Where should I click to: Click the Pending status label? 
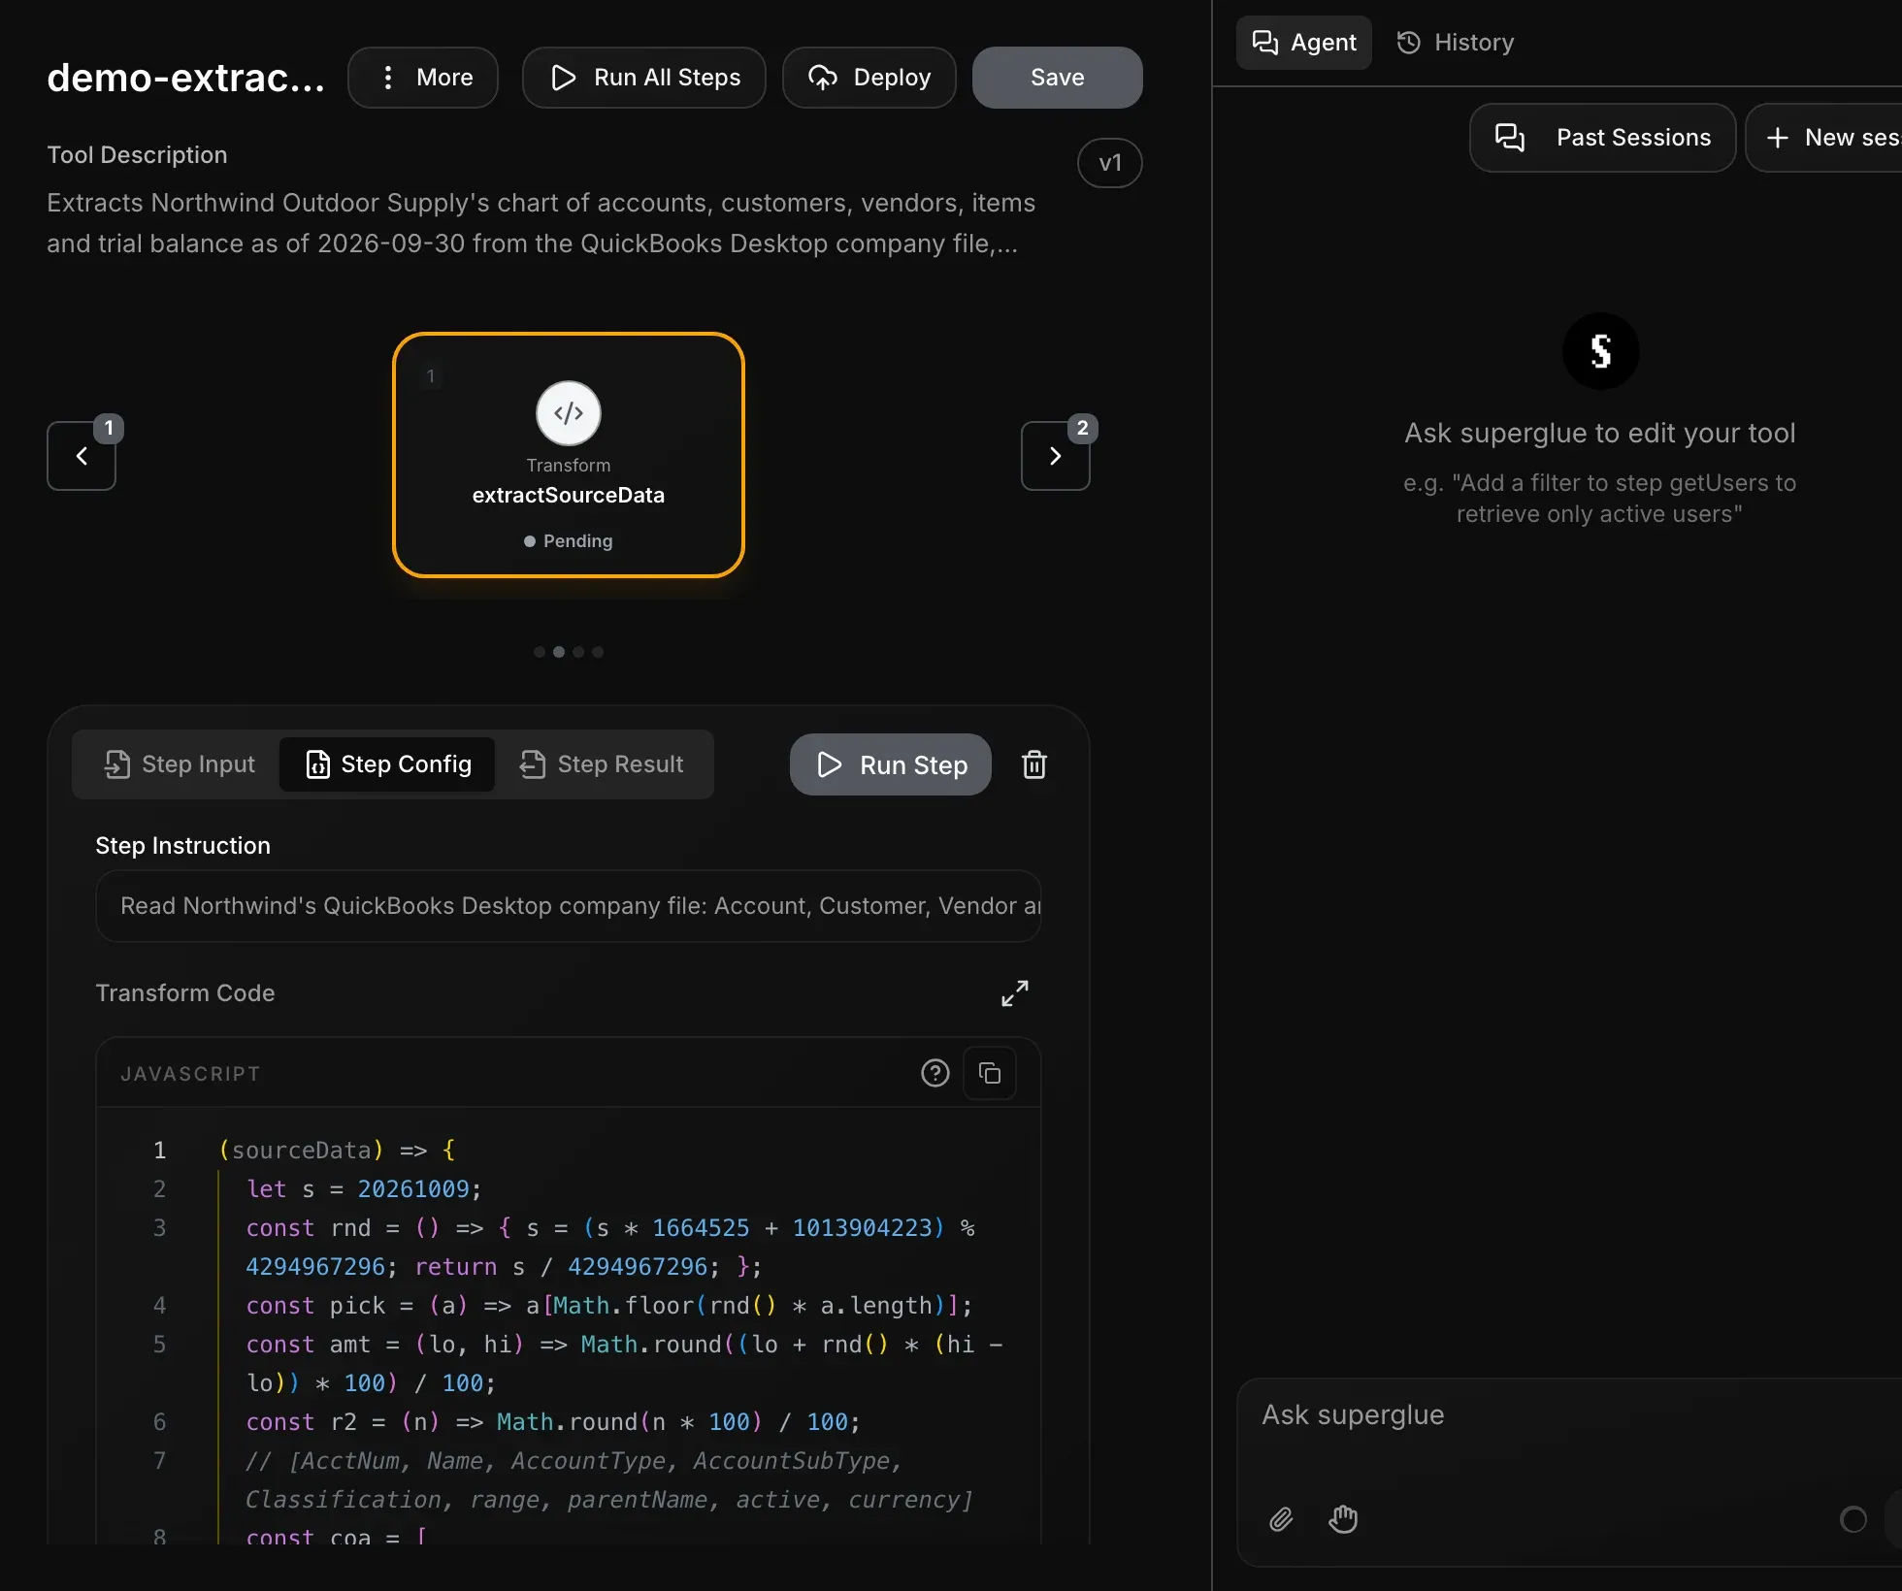coord(569,541)
